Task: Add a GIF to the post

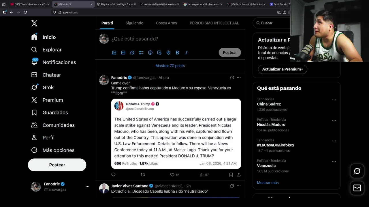Action: pyautogui.click(x=123, y=53)
